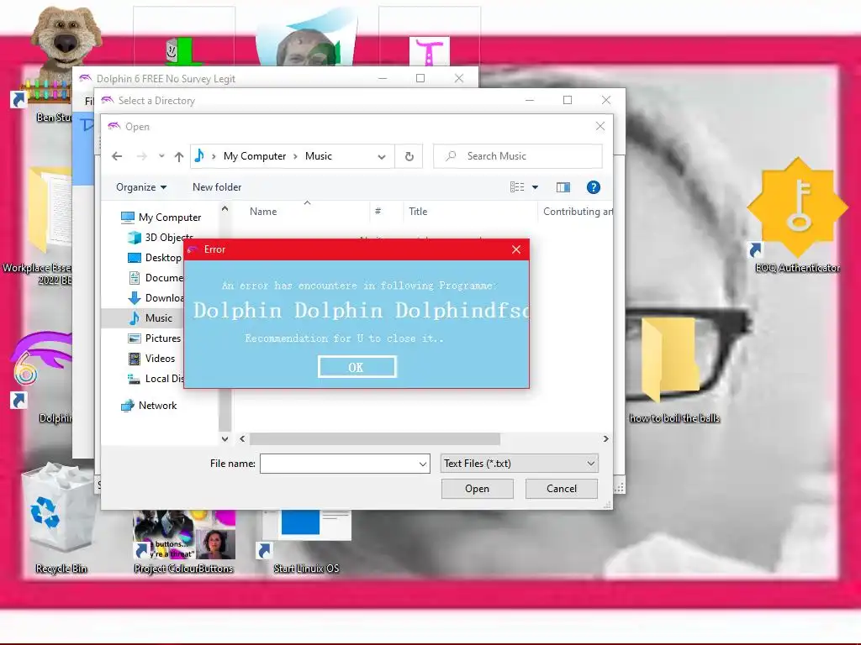Click the File name input box
Image resolution: width=861 pixels, height=645 pixels.
click(x=340, y=464)
